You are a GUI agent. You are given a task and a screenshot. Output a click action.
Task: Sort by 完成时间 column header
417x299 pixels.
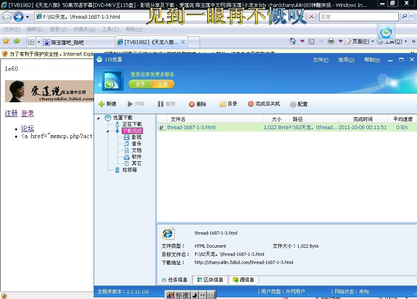coord(363,119)
